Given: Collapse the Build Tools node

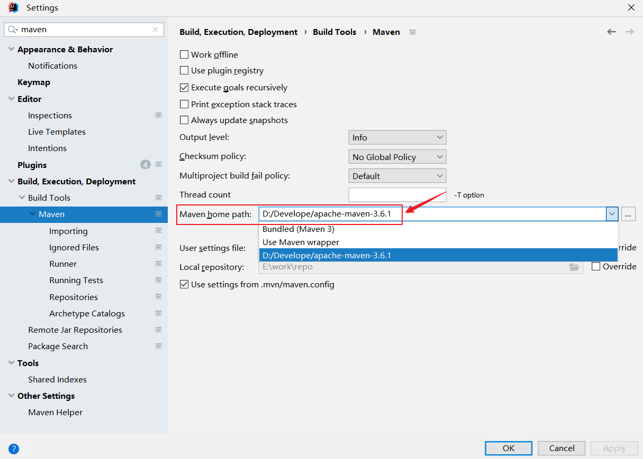Looking at the screenshot, I should tap(22, 198).
